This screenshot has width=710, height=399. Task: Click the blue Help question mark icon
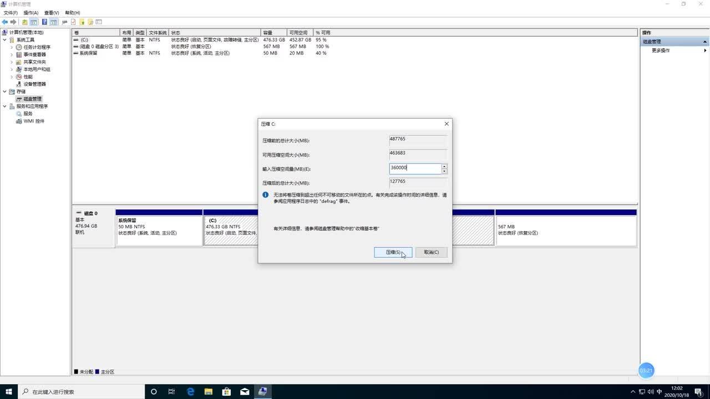pos(44,22)
